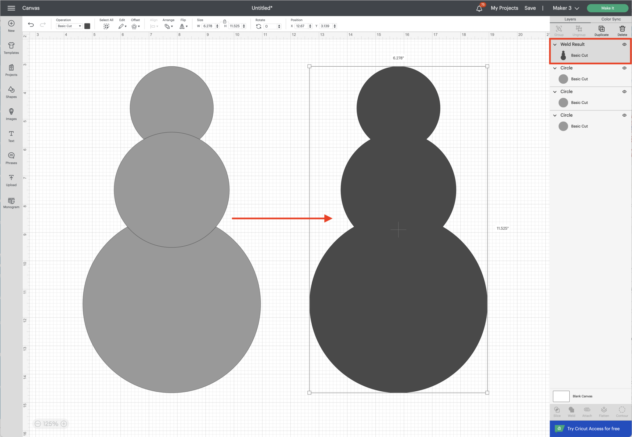Hide the bottom Circle layer
Viewport: 632px width, 437px height.
[624, 115]
